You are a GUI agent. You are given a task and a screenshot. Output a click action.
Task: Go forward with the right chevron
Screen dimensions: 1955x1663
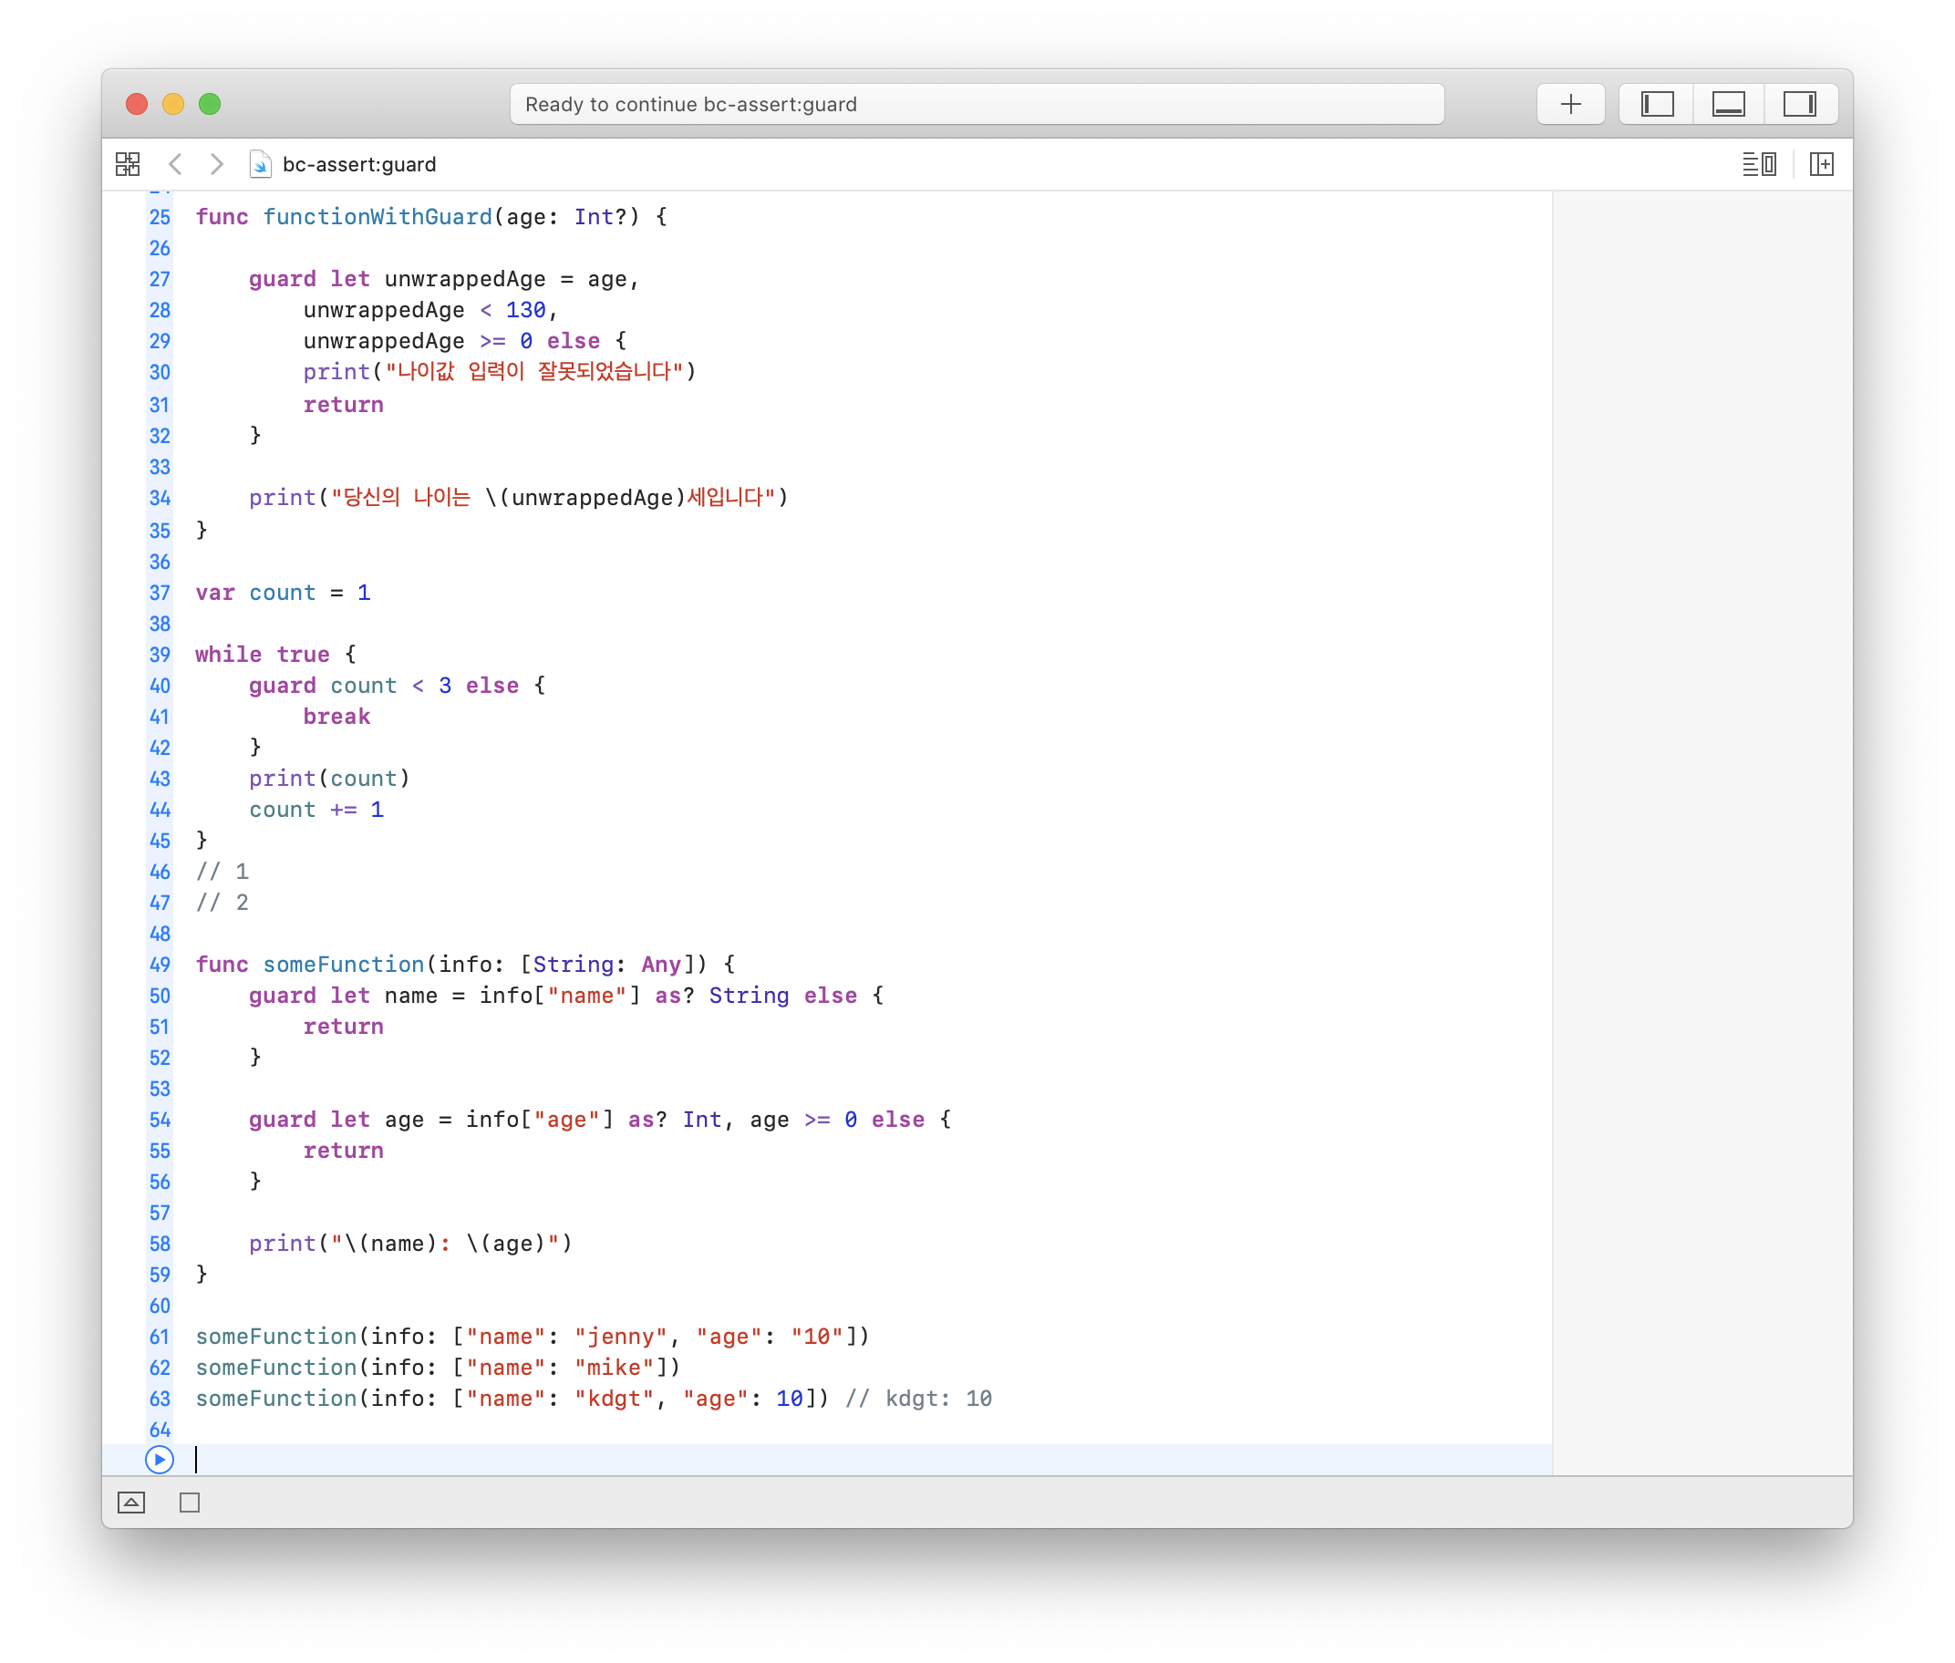[217, 164]
